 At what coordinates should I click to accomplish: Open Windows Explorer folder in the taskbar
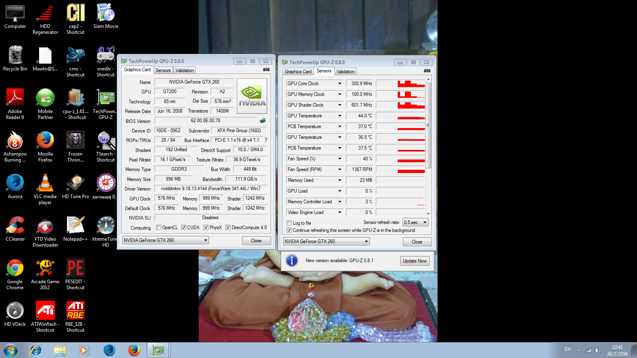(60, 350)
